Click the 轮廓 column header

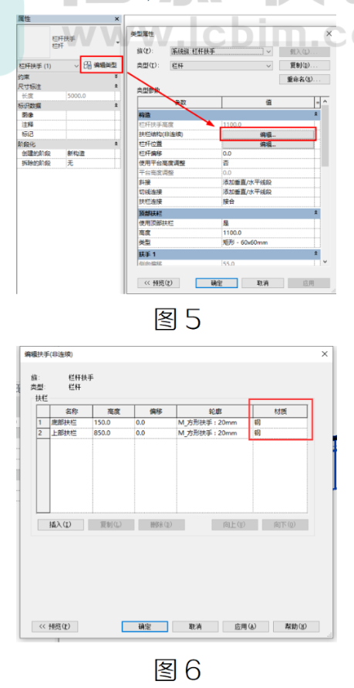click(214, 411)
